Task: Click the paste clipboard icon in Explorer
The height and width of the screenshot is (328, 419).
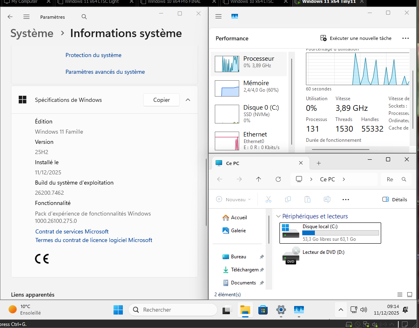Action: coord(308,199)
